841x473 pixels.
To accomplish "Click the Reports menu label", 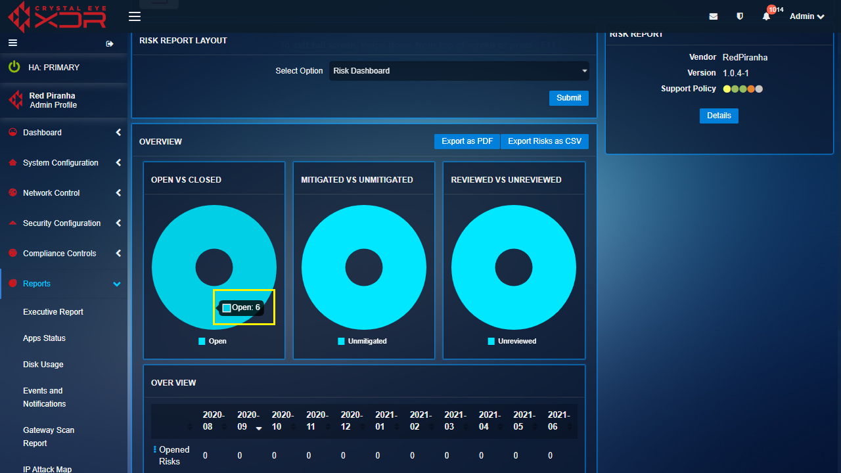I will click(37, 284).
